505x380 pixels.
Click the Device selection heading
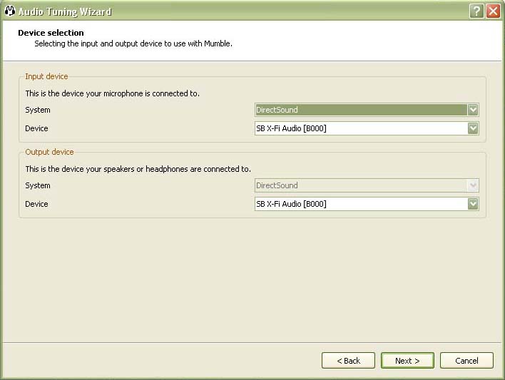click(51, 33)
